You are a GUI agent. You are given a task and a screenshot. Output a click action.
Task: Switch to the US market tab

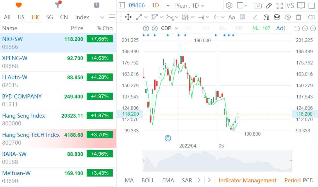point(21,17)
